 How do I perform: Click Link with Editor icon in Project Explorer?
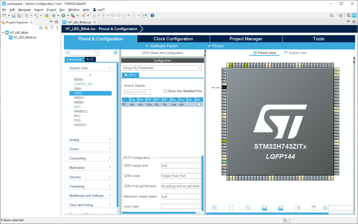[46, 28]
